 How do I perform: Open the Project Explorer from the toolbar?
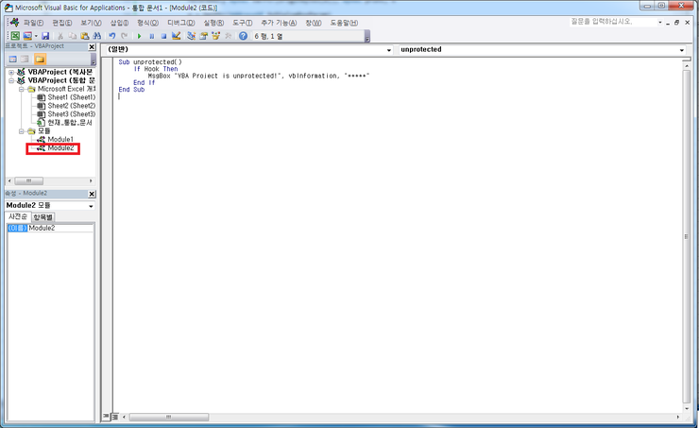(191, 36)
